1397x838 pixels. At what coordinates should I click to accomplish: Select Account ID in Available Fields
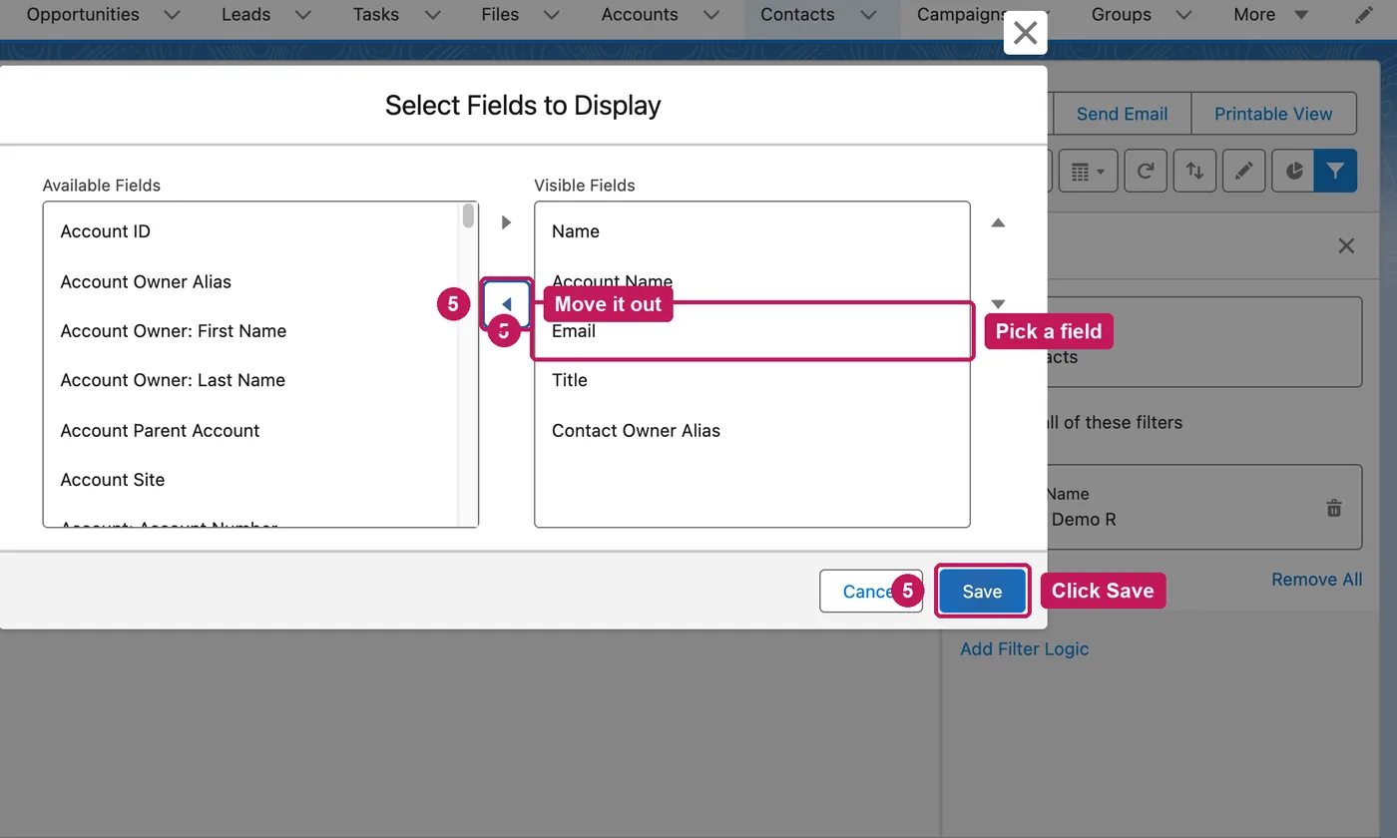click(x=250, y=231)
